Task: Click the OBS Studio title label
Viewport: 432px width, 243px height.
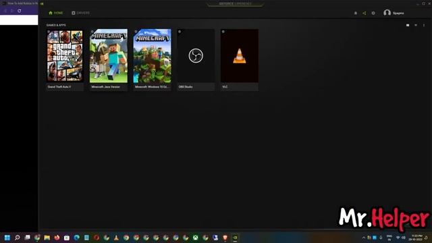Action: 186,87
